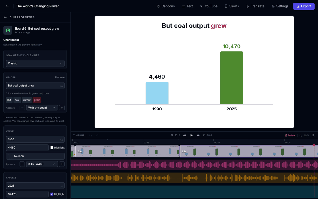Image resolution: width=318 pixels, height=199 pixels.
Task: Click the 00:20 mark on timeline ruler
Action: coord(217,143)
